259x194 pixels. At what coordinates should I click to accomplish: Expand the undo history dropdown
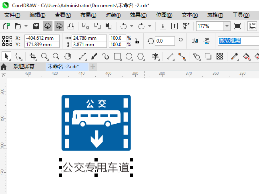pyautogui.click(x=132, y=26)
